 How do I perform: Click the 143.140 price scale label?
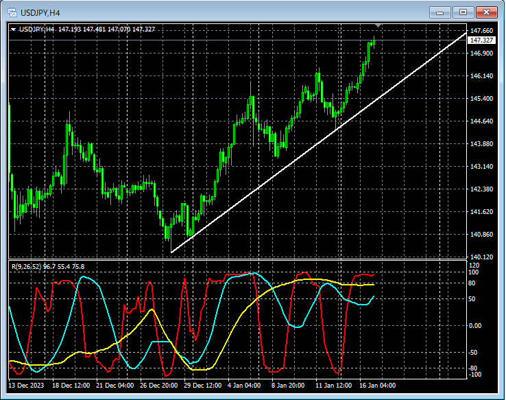pos(481,166)
